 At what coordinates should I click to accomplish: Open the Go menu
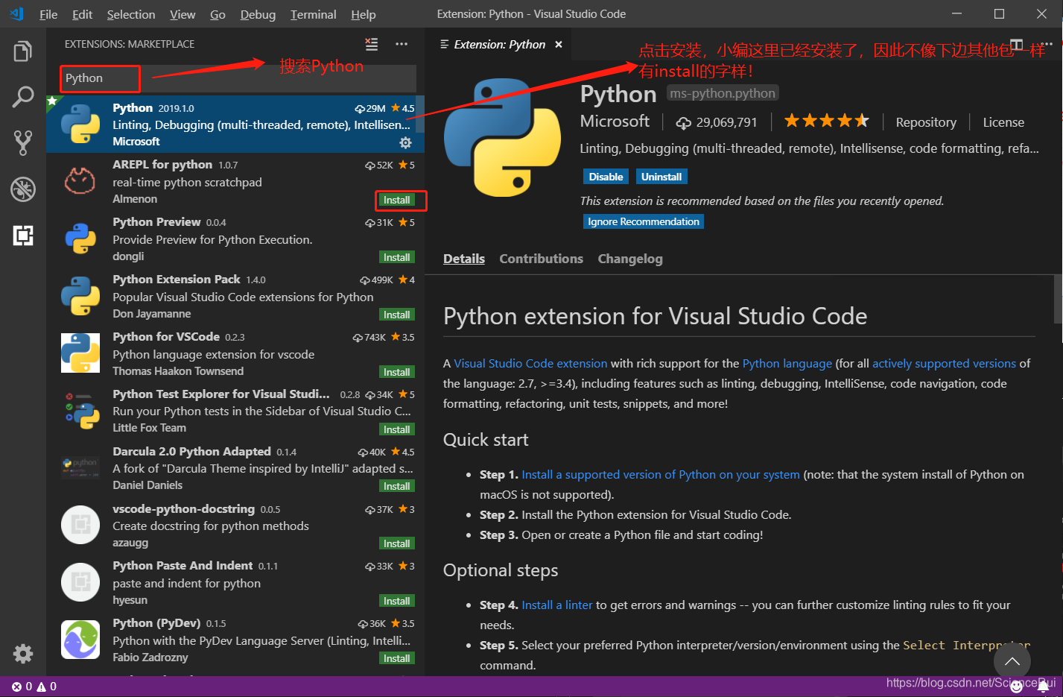coord(218,14)
